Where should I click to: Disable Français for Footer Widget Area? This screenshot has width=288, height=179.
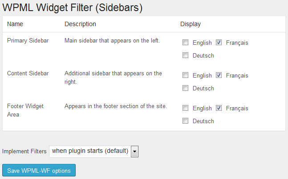[x=219, y=108]
